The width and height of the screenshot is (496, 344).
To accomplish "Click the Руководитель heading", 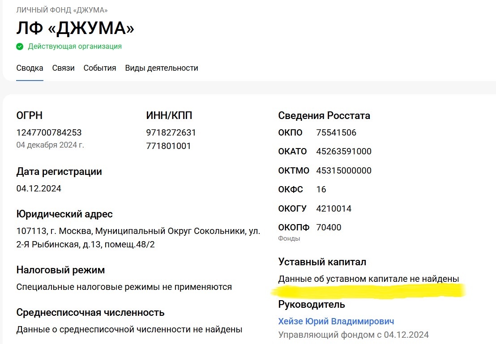I will pos(312,304).
